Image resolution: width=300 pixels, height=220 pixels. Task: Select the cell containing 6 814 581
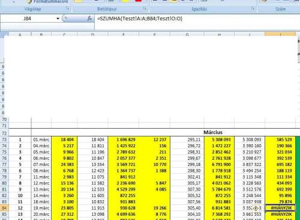[x=219, y=208]
